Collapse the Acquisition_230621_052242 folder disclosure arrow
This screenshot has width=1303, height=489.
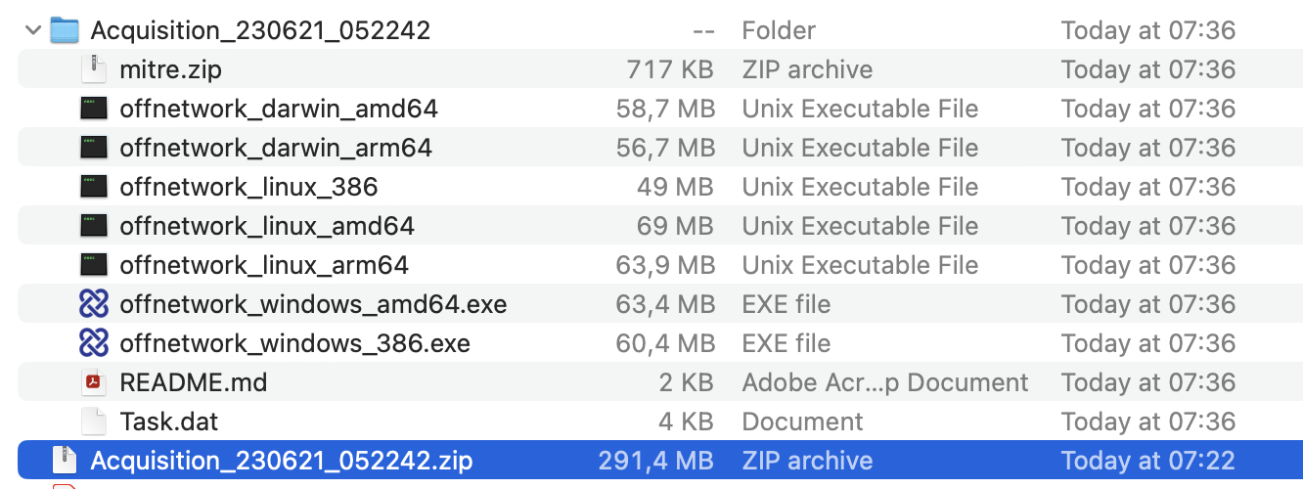point(33,30)
